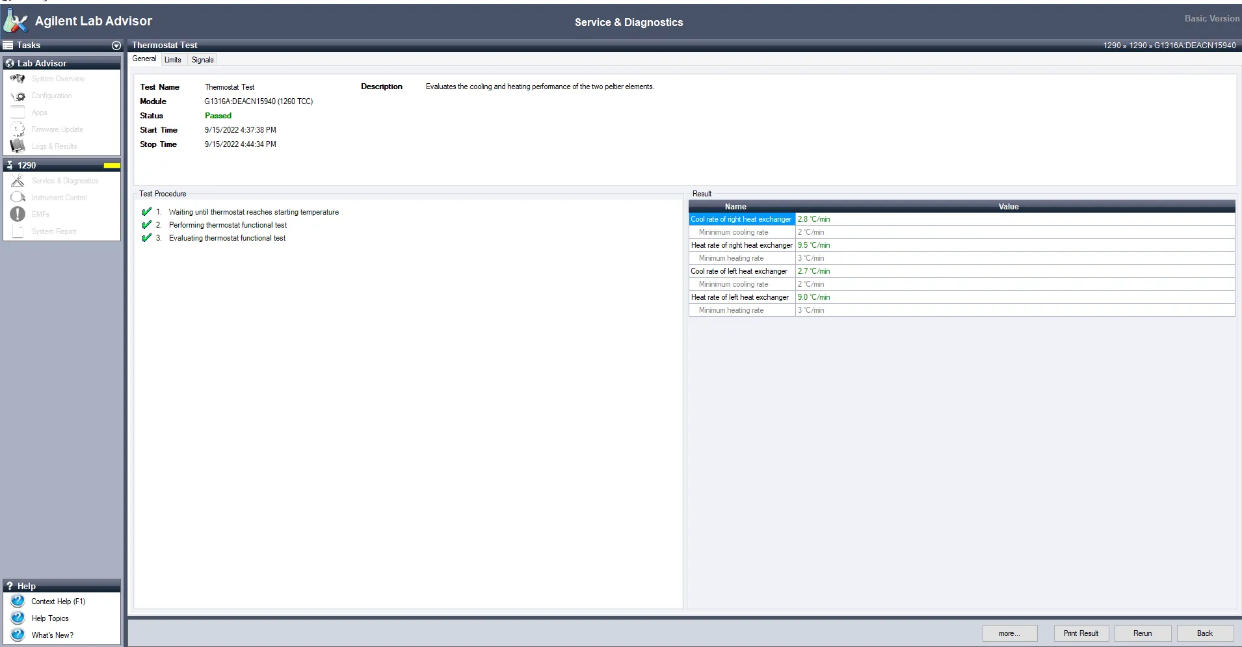The image size is (1242, 647).
Task: Open Help Topics link
Action: (x=50, y=618)
